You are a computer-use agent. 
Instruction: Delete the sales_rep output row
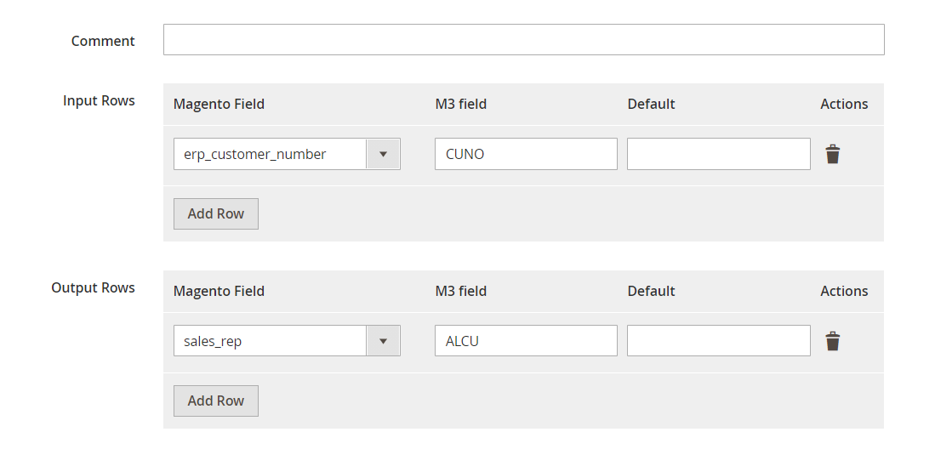(832, 341)
